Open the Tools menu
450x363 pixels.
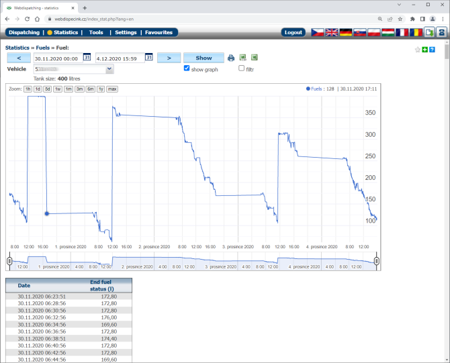pyautogui.click(x=96, y=32)
